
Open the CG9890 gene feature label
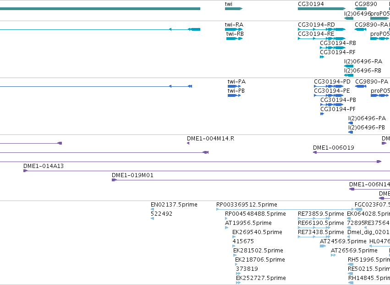(x=366, y=4)
